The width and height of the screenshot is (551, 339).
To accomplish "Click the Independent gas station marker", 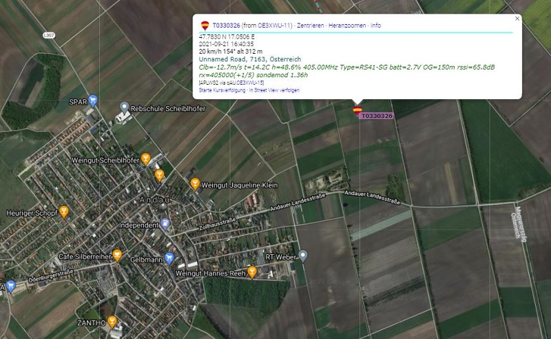I will click(x=165, y=224).
